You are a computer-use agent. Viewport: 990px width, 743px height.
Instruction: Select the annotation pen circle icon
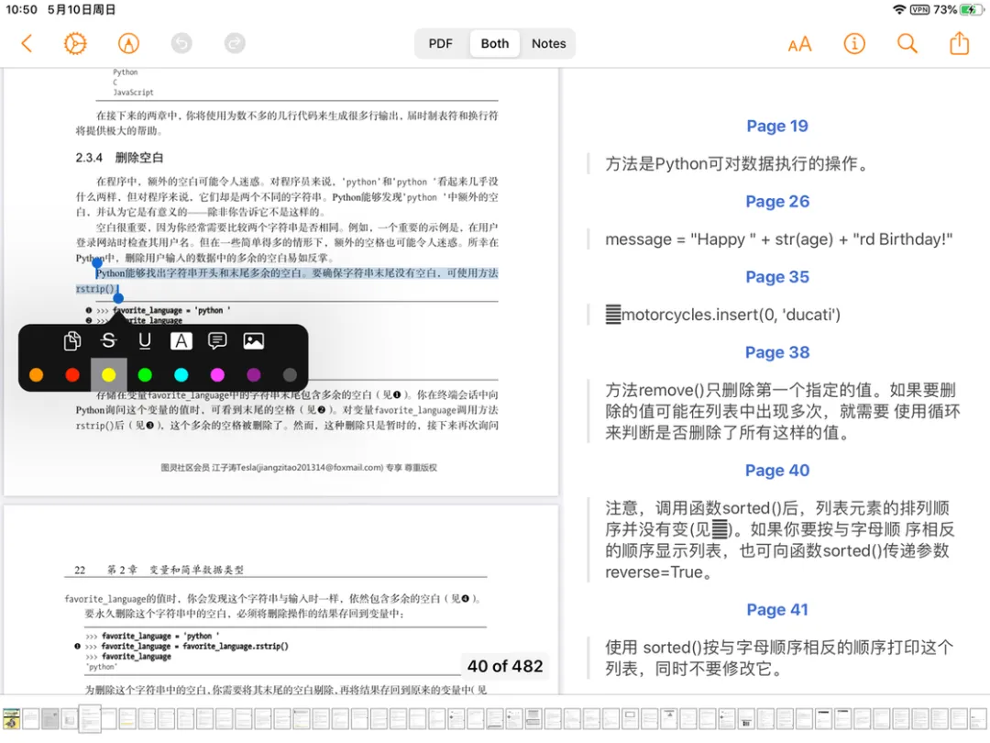(129, 44)
